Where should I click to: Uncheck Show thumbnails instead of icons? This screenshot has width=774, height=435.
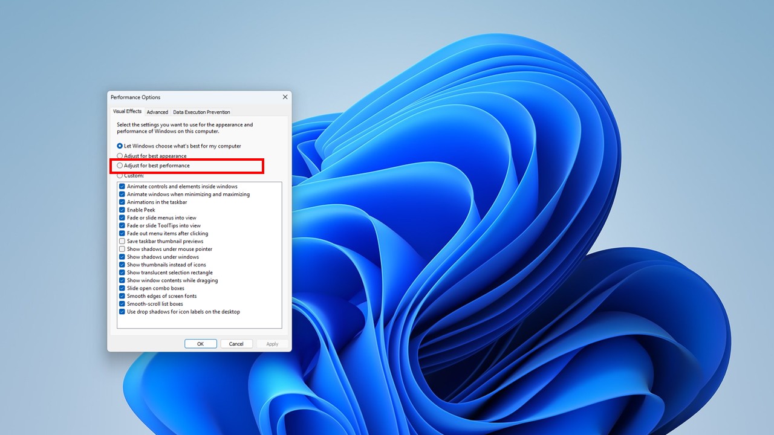pos(122,265)
